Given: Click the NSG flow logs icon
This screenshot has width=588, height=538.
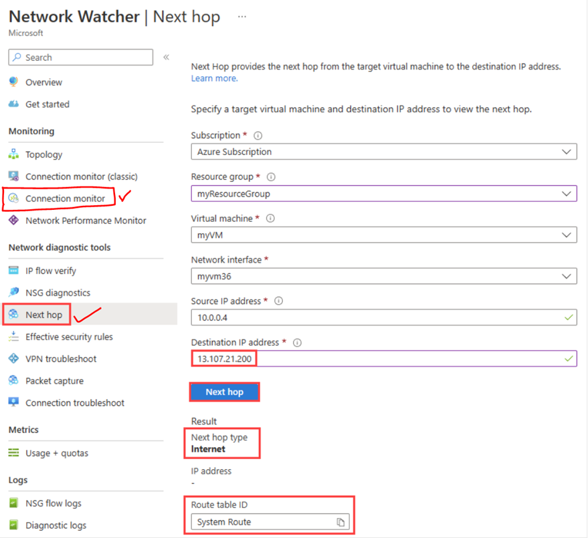Looking at the screenshot, I should (13, 503).
